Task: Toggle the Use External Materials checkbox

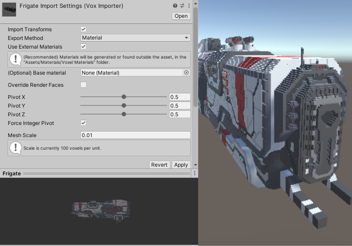Action: [x=84, y=46]
